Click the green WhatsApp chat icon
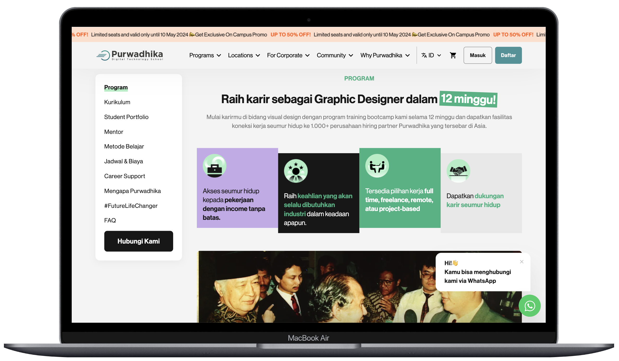 [x=529, y=306]
